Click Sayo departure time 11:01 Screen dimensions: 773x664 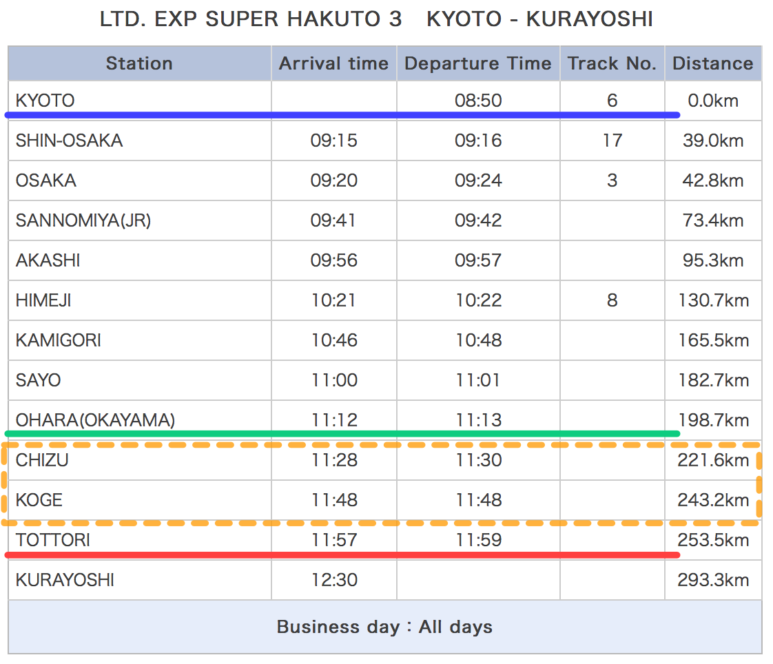click(x=478, y=380)
